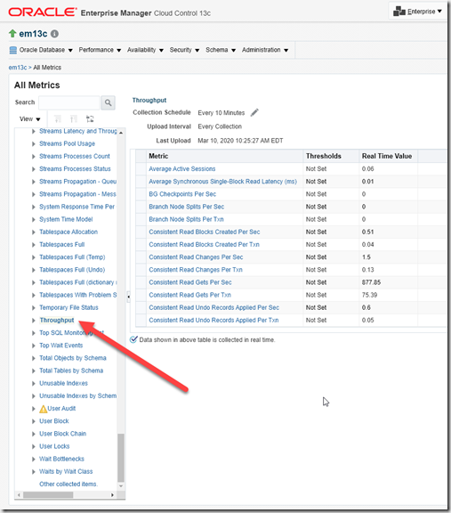The image size is (451, 513).
Task: Click the warning icon beside User Audit
Action: (43, 409)
